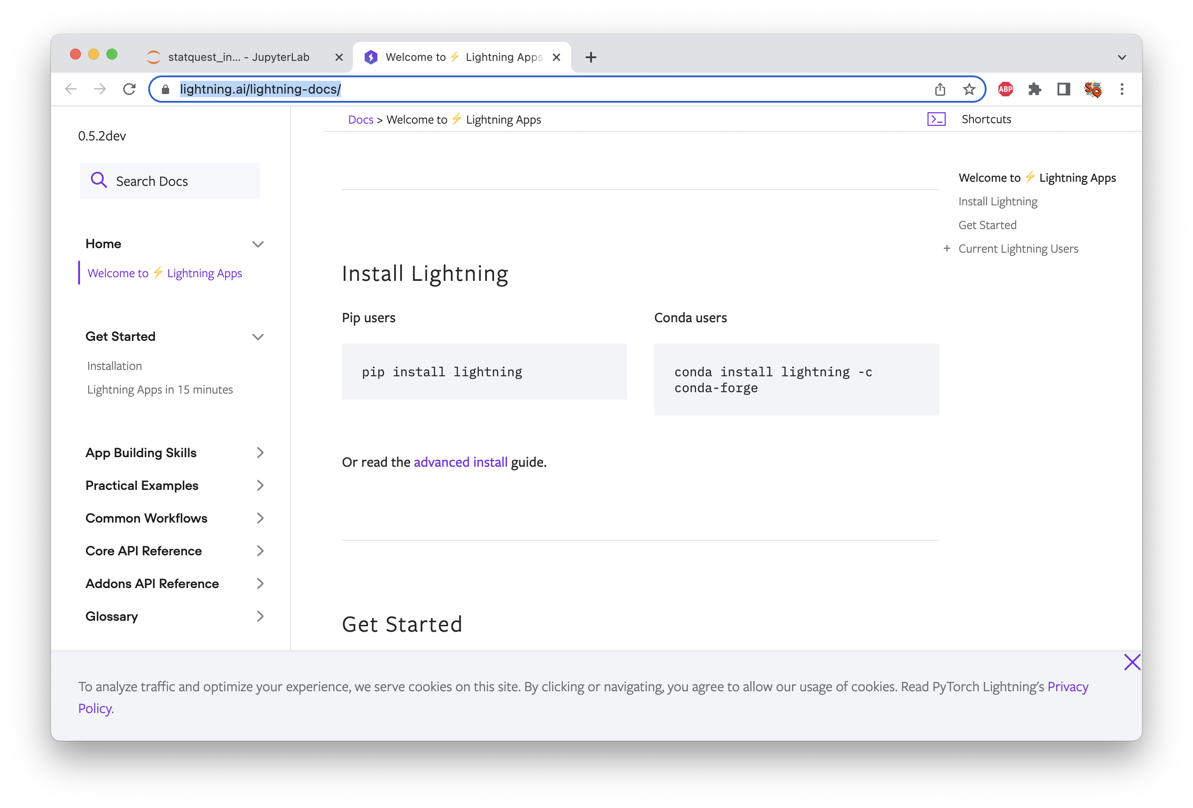The image size is (1193, 808).
Task: Click the search magnifier icon
Action: (x=99, y=180)
